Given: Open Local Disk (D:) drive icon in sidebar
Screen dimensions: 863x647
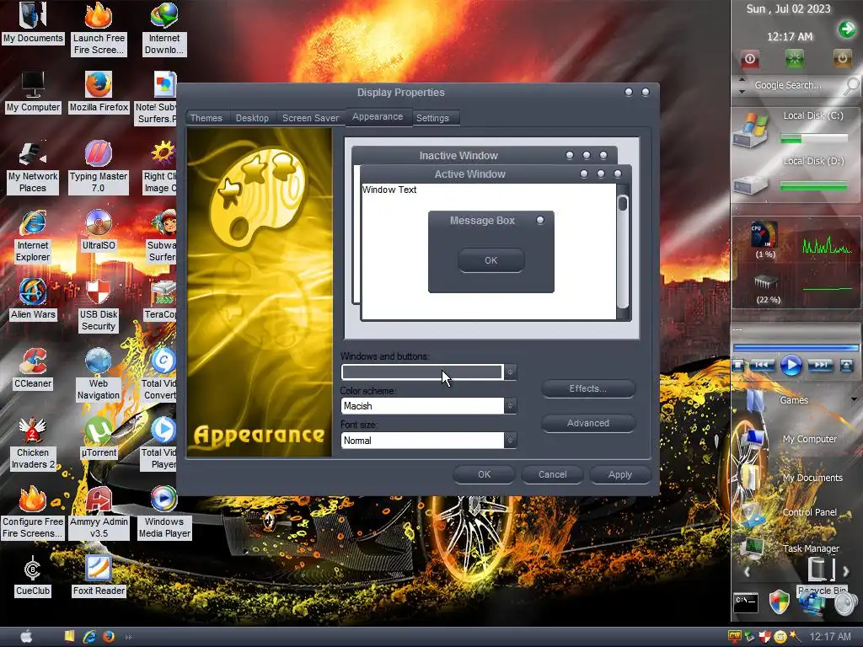Looking at the screenshot, I should [x=751, y=184].
